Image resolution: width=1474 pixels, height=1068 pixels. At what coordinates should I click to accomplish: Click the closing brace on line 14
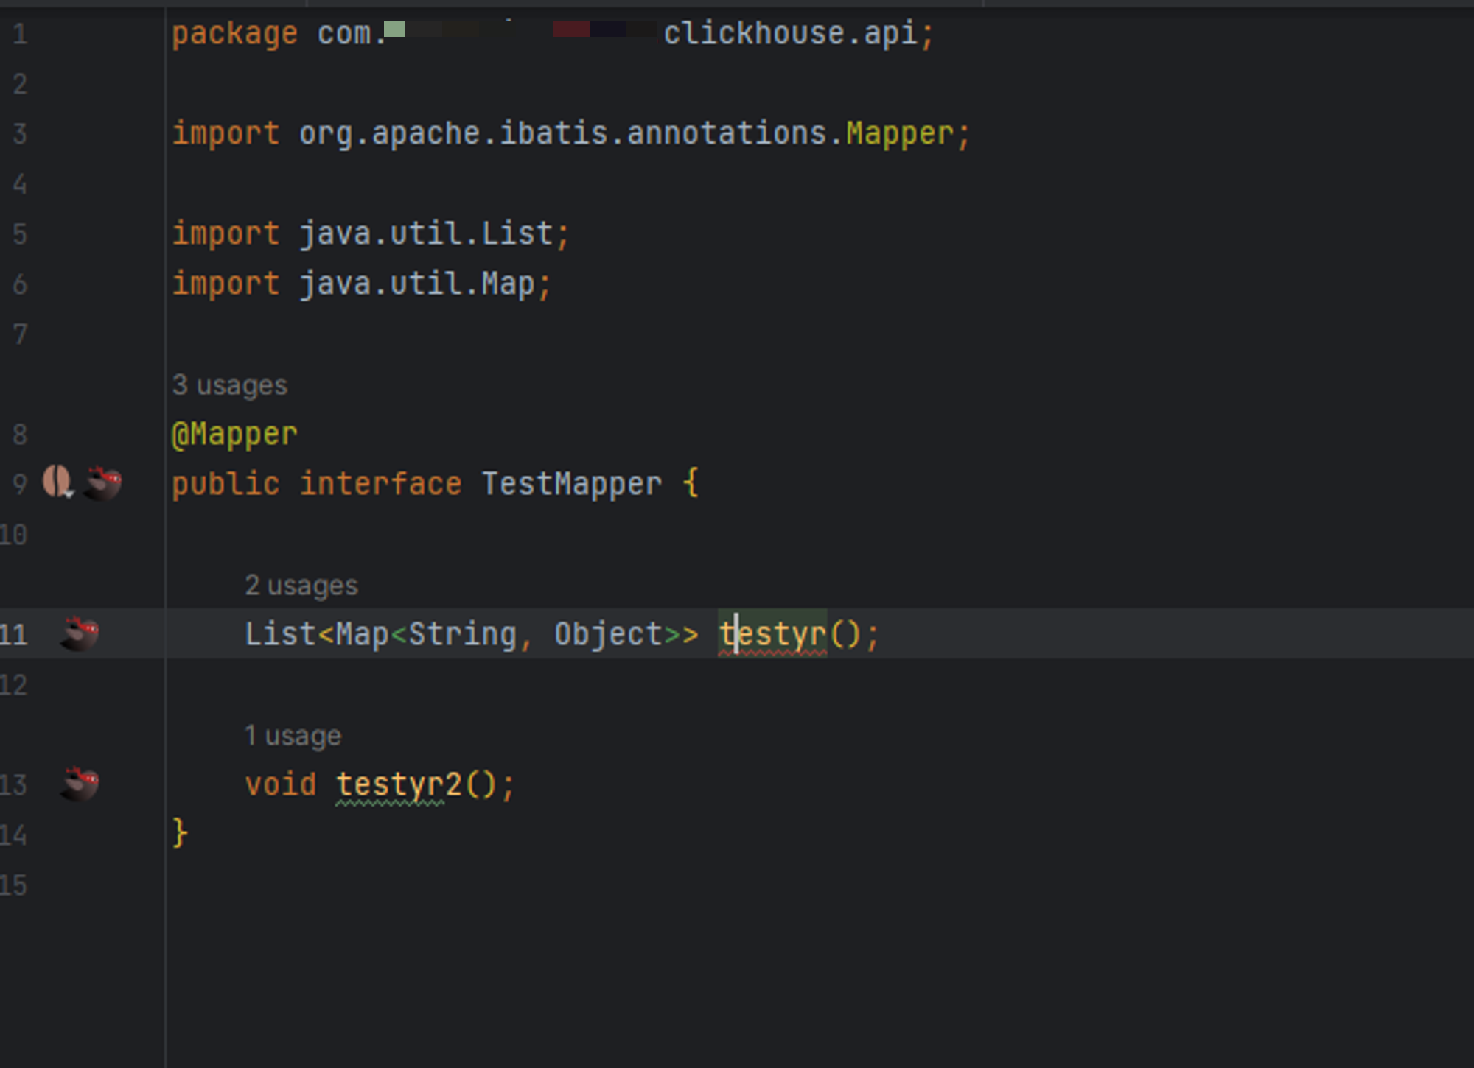(180, 834)
